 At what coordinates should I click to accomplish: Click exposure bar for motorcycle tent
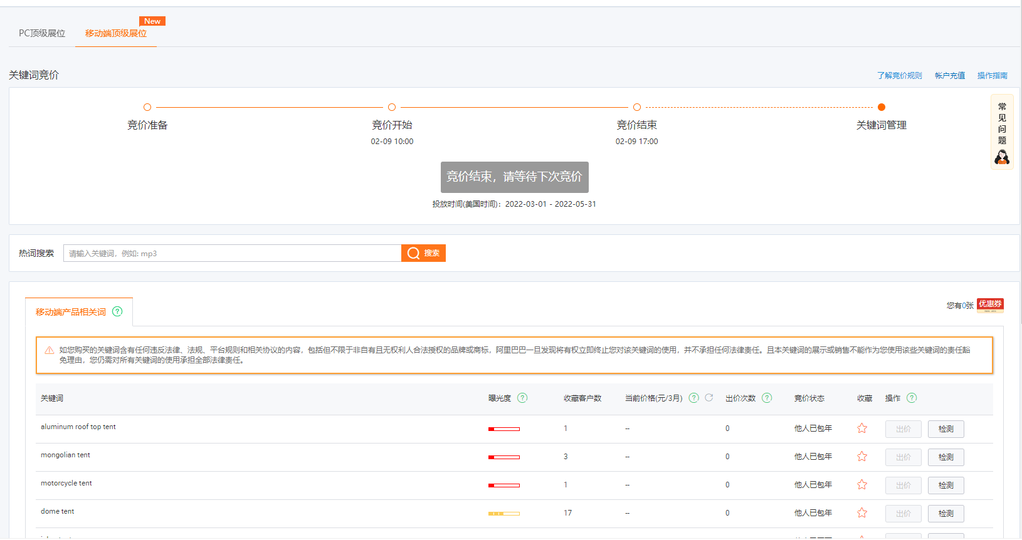point(504,485)
